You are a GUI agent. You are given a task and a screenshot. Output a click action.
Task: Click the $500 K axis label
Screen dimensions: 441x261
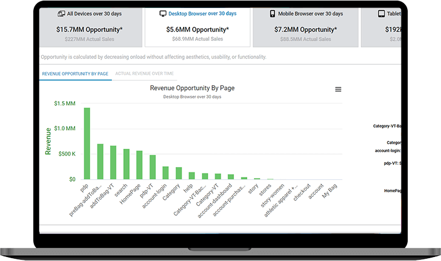click(x=67, y=154)
